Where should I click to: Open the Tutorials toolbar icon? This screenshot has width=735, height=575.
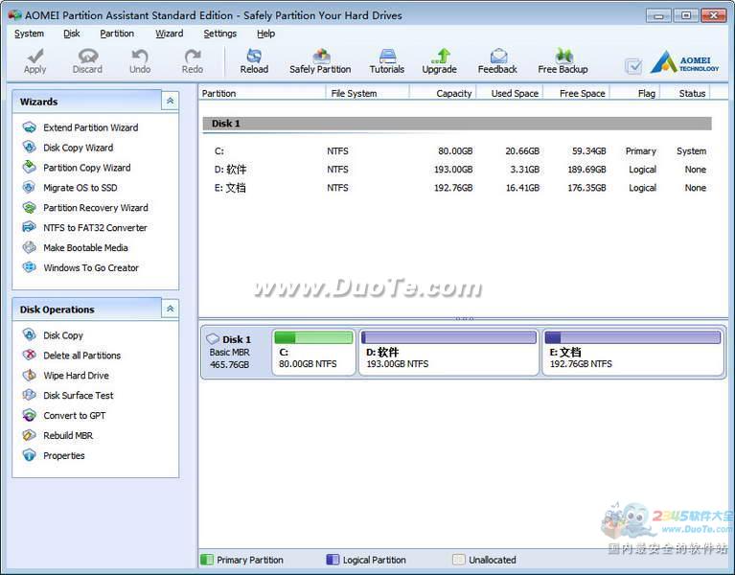[387, 57]
